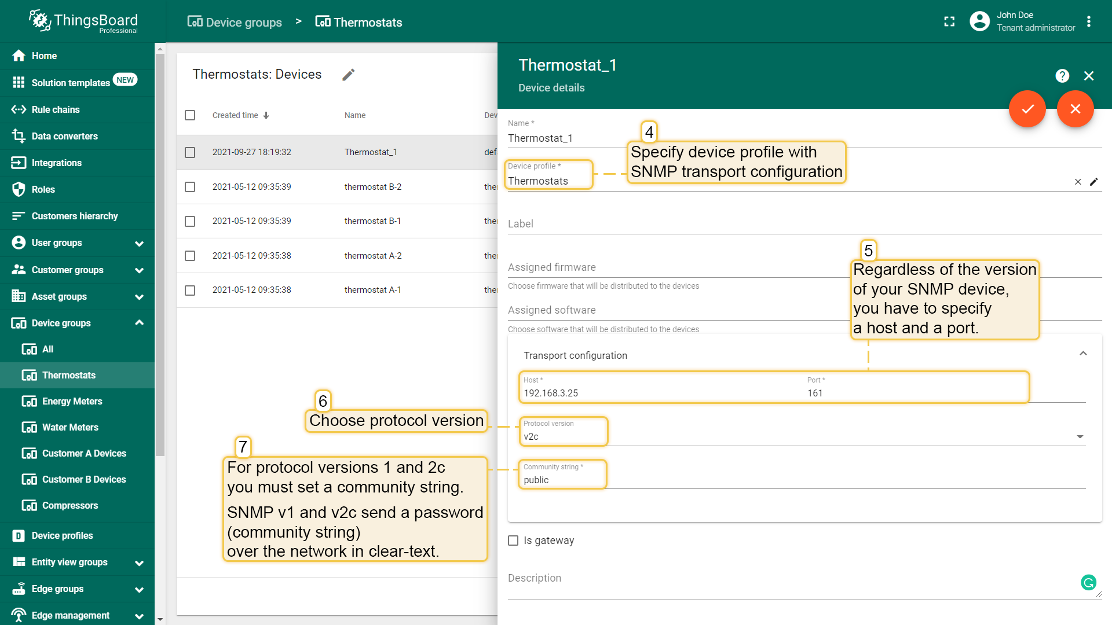Edit Thermostats group title pencil icon
Screen dimensions: 1112x625
(x=348, y=75)
